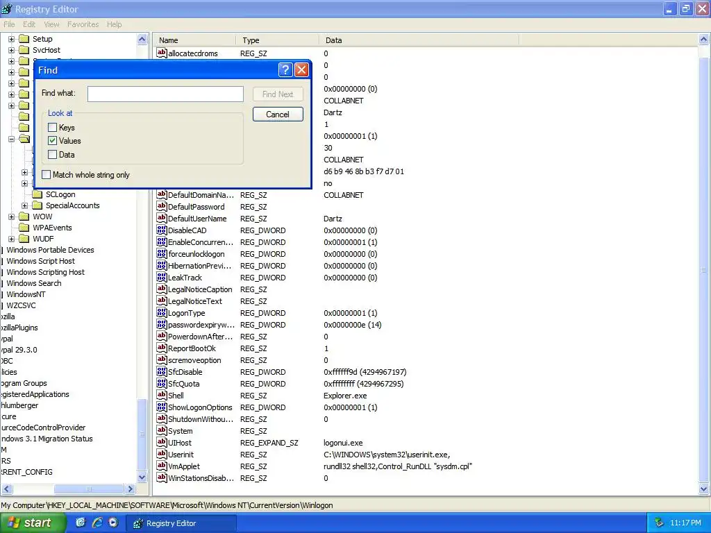Click the media player quick launch icon
711x533 pixels.
[113, 523]
